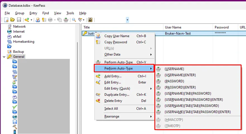The width and height of the screenshot is (246, 134).
Task: Open the View menu
Action: click(x=58, y=13)
